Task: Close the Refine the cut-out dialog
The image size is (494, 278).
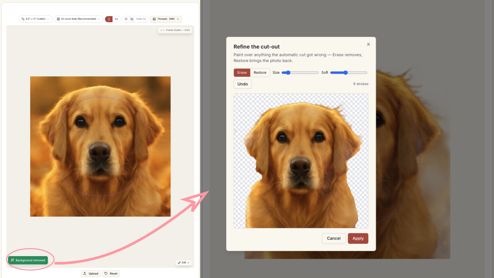Action: 368,44
